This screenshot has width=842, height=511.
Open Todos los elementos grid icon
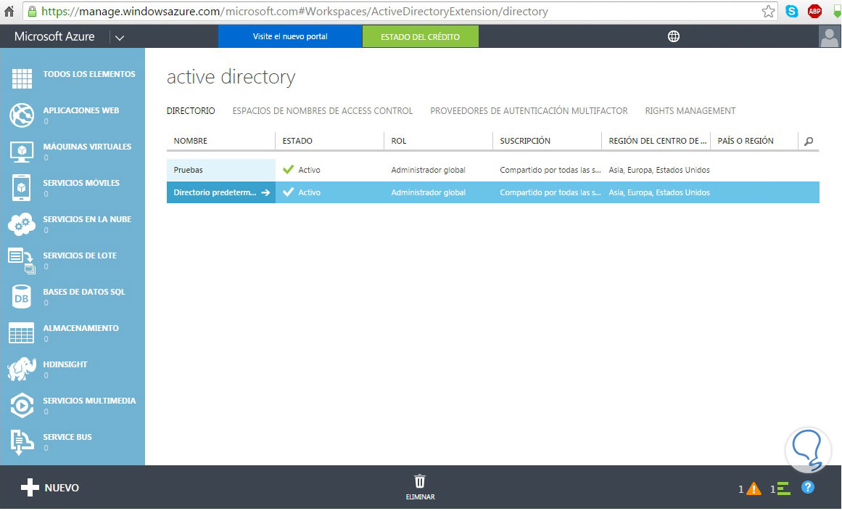[x=22, y=78]
